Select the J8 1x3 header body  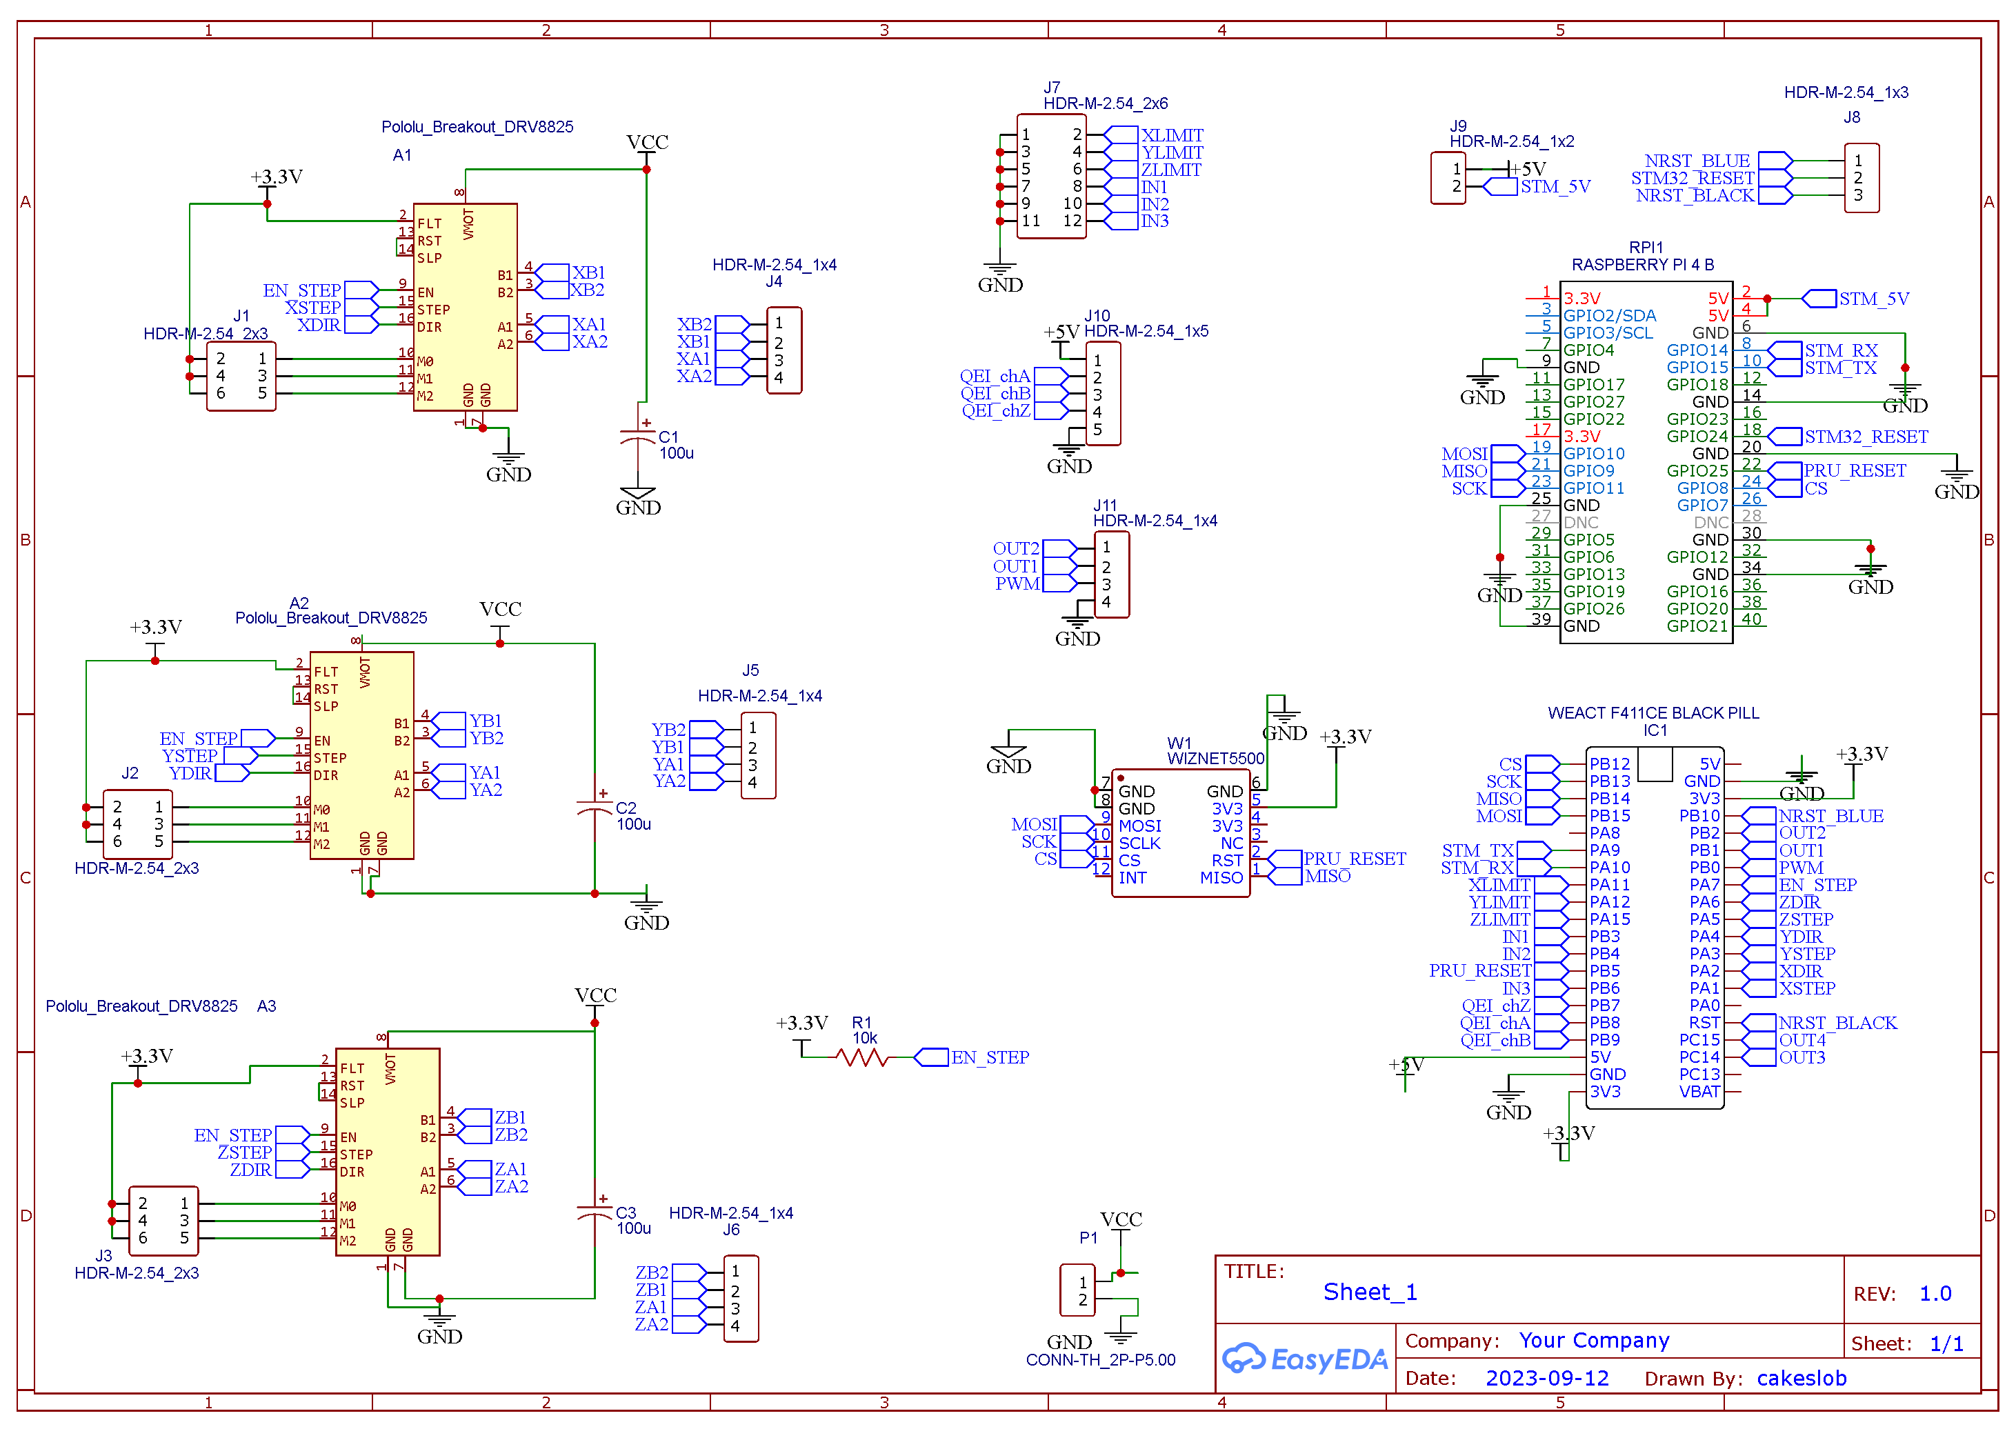(x=1861, y=178)
